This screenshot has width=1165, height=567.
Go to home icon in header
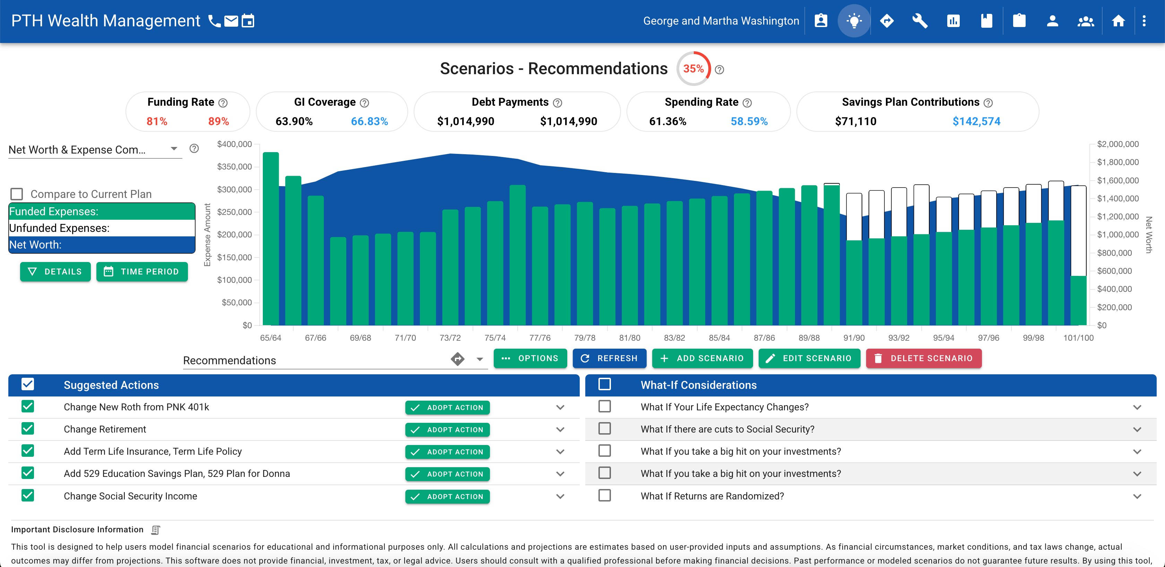pos(1118,21)
